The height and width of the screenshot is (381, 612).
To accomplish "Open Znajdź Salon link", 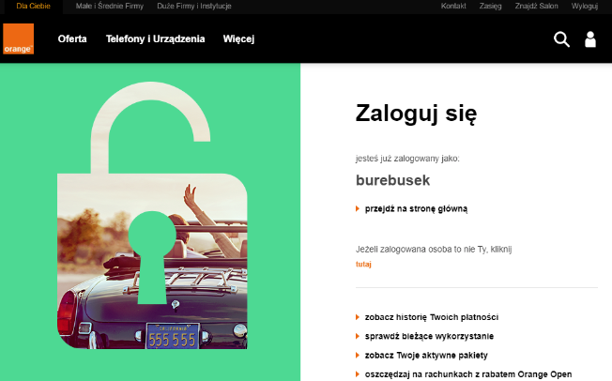I will 536,6.
